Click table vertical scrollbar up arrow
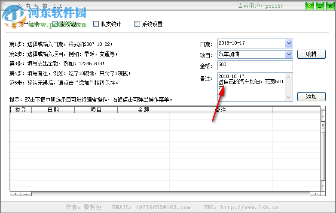The height and width of the screenshot is (213, 336). point(323,116)
